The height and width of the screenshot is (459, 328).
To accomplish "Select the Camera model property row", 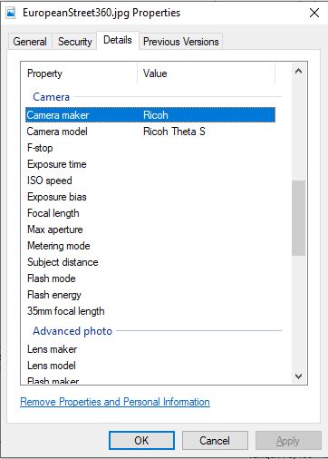I will coord(150,132).
